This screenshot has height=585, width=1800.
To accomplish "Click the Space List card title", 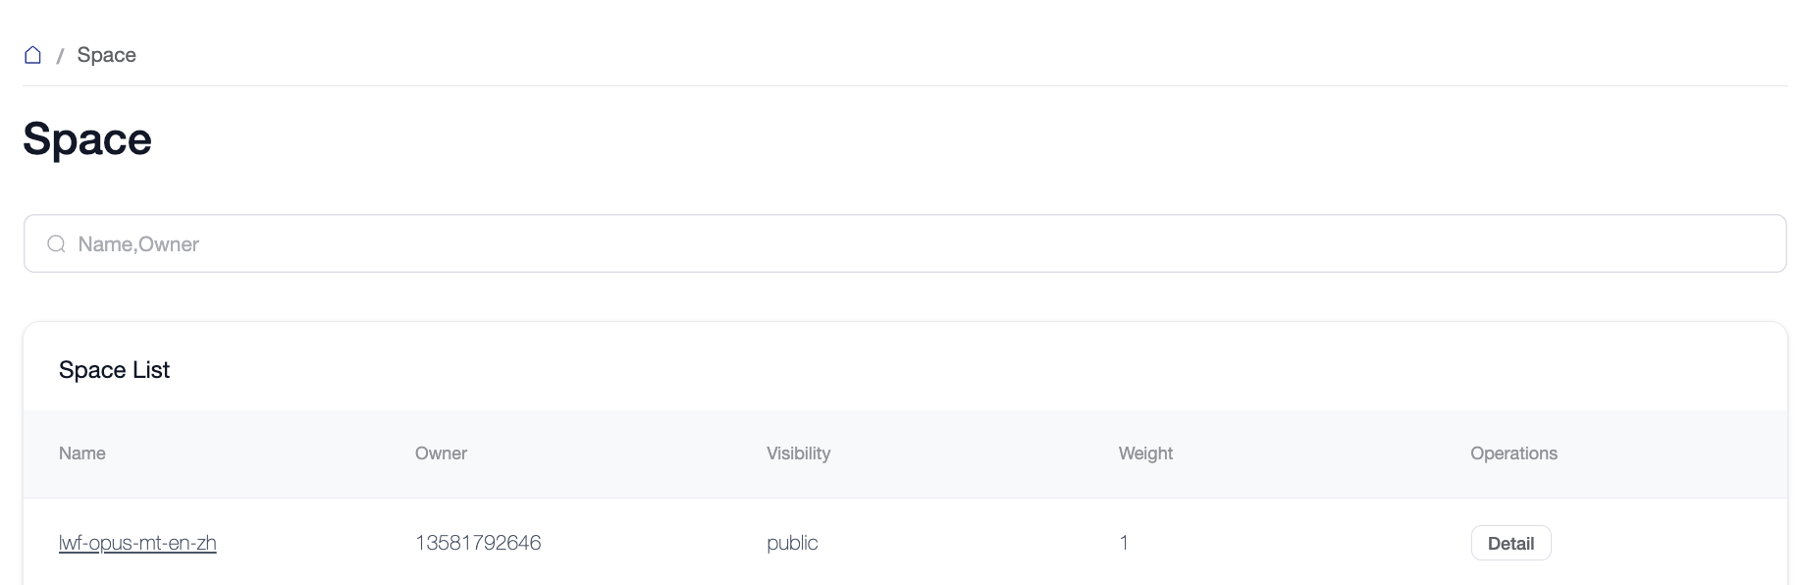I will click(x=114, y=370).
